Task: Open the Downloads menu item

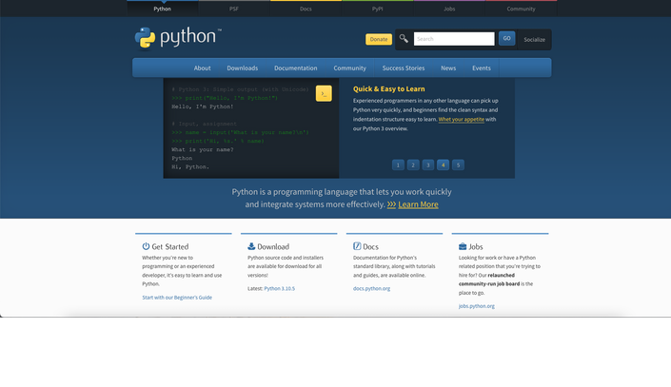Action: (242, 68)
